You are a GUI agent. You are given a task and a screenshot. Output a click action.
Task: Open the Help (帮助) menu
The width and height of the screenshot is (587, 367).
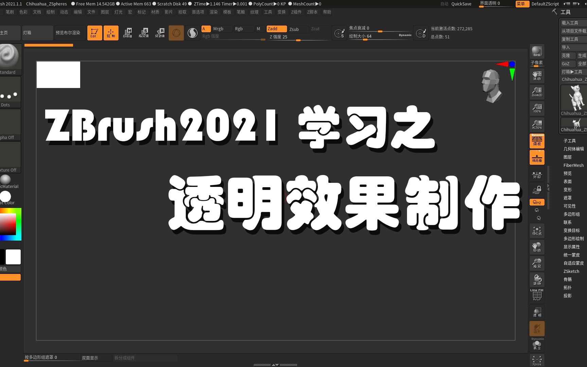327,12
